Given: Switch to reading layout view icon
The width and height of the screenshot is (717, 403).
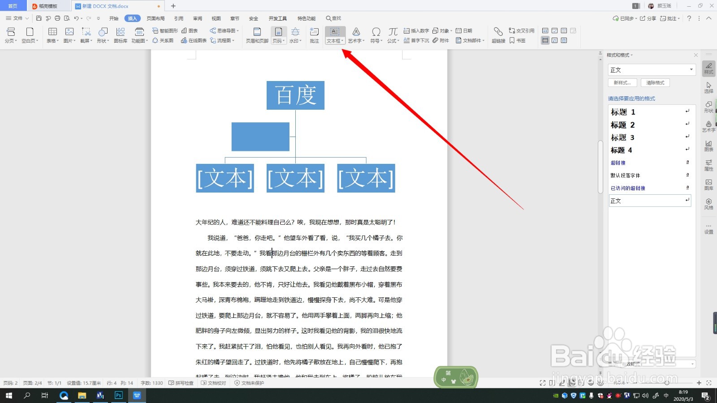Looking at the screenshot, I should point(552,383).
